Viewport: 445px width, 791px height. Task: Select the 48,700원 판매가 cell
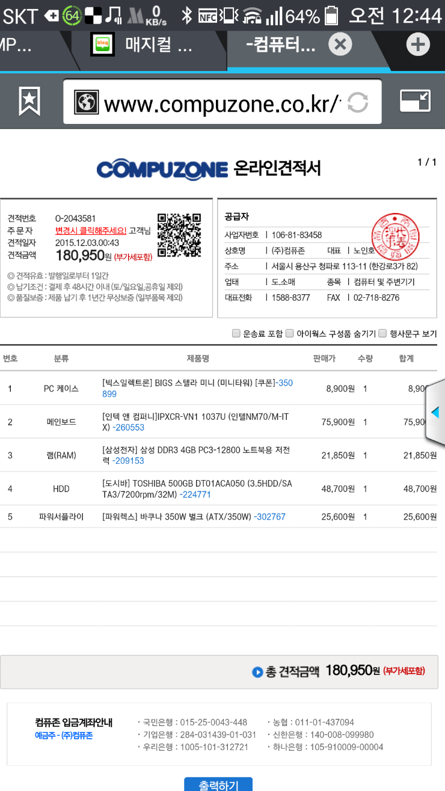coord(339,489)
